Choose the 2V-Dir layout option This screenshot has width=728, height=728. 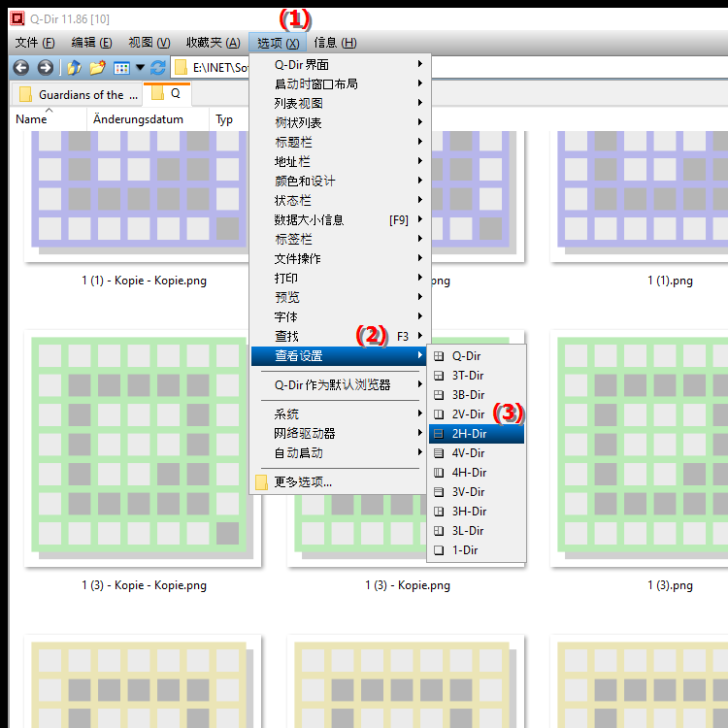click(x=477, y=414)
